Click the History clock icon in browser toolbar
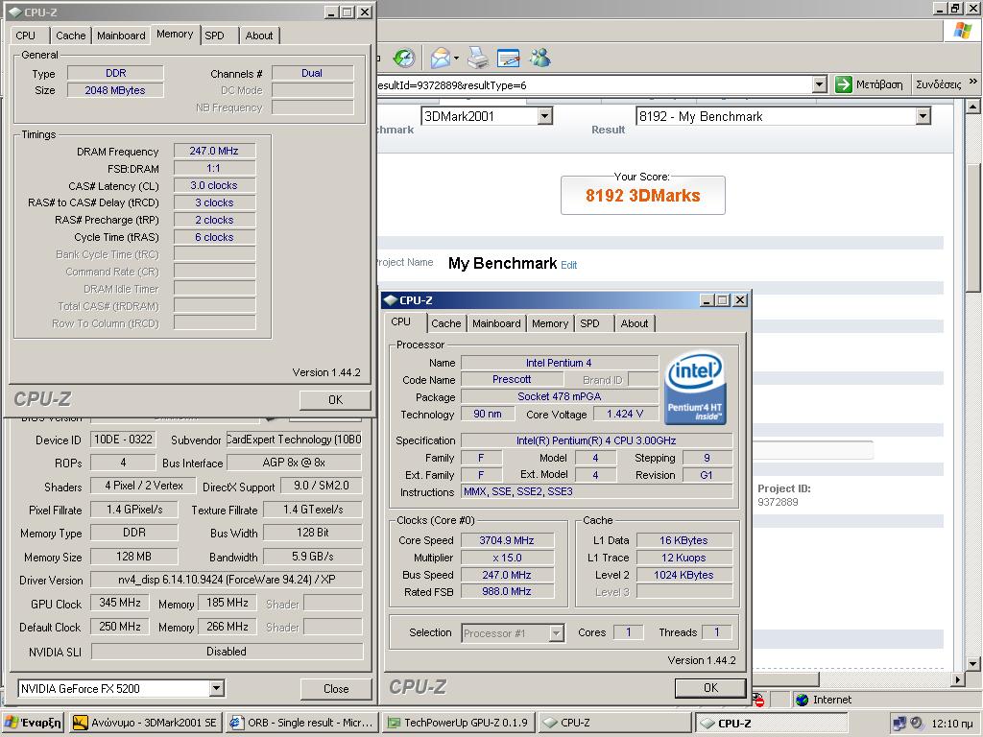Screen dimensions: 983x737 click(x=404, y=59)
